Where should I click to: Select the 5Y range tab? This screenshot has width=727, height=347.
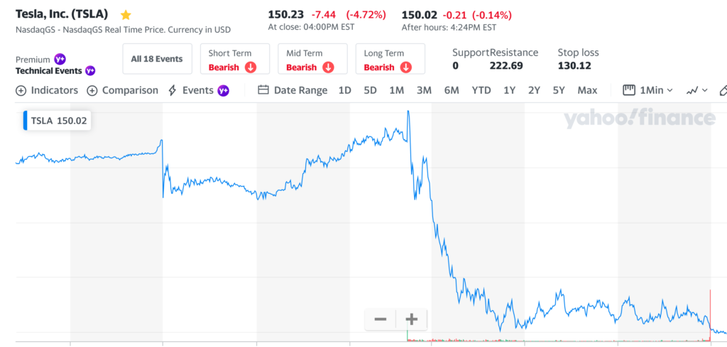point(559,90)
